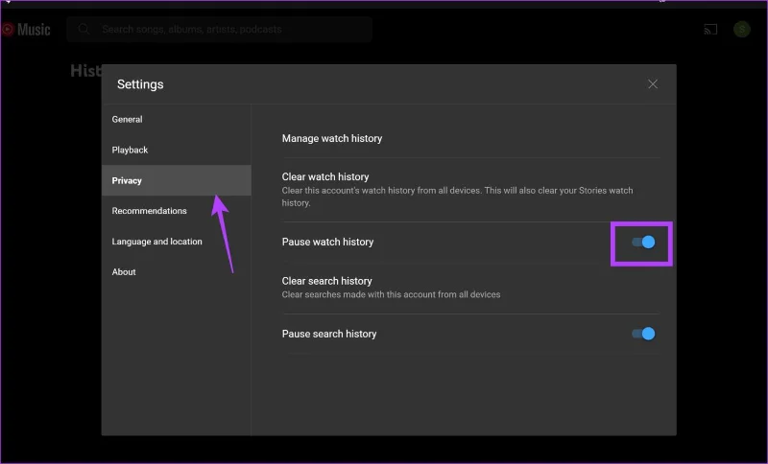Image resolution: width=768 pixels, height=464 pixels.
Task: Click the Settings dialog title
Action: pyautogui.click(x=140, y=84)
